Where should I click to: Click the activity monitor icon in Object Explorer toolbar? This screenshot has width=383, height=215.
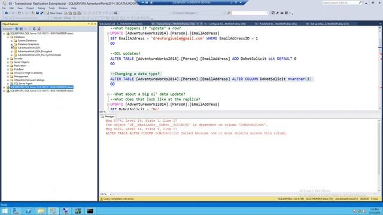[39, 29]
